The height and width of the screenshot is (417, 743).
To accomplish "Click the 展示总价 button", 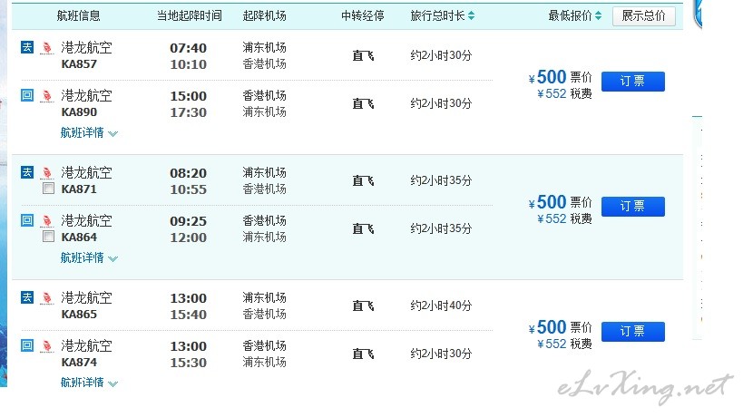I will (x=643, y=16).
